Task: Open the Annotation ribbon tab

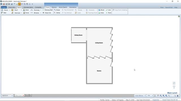Action: coord(73,7)
